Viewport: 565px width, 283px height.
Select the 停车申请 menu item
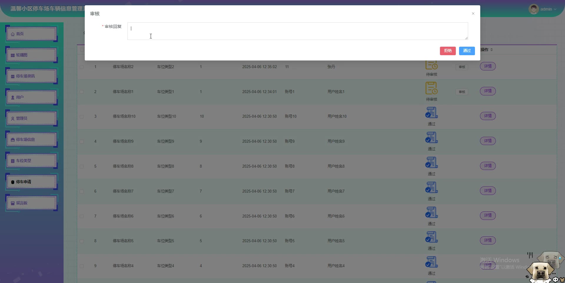[x=31, y=182]
